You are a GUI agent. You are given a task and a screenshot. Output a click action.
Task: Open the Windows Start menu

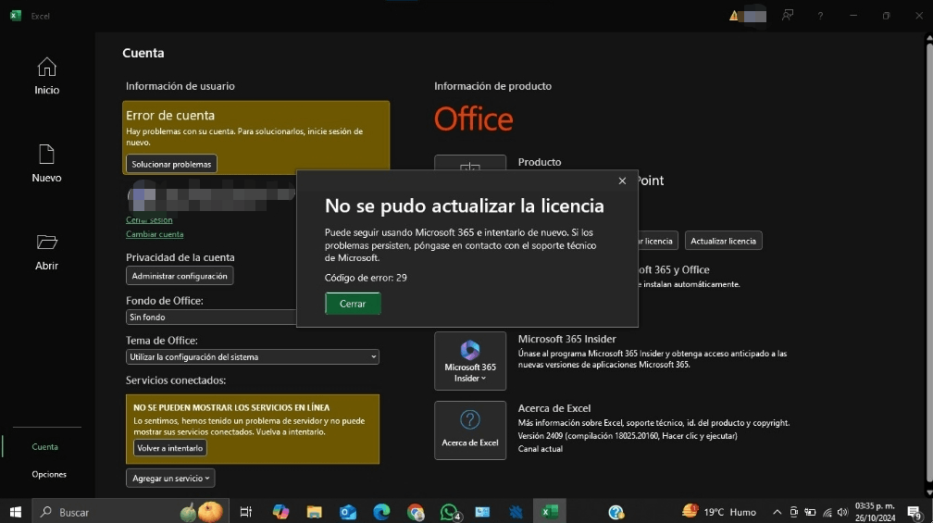(x=16, y=512)
